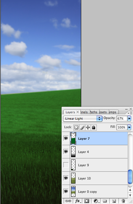Add a layer mask

(x=87, y=201)
